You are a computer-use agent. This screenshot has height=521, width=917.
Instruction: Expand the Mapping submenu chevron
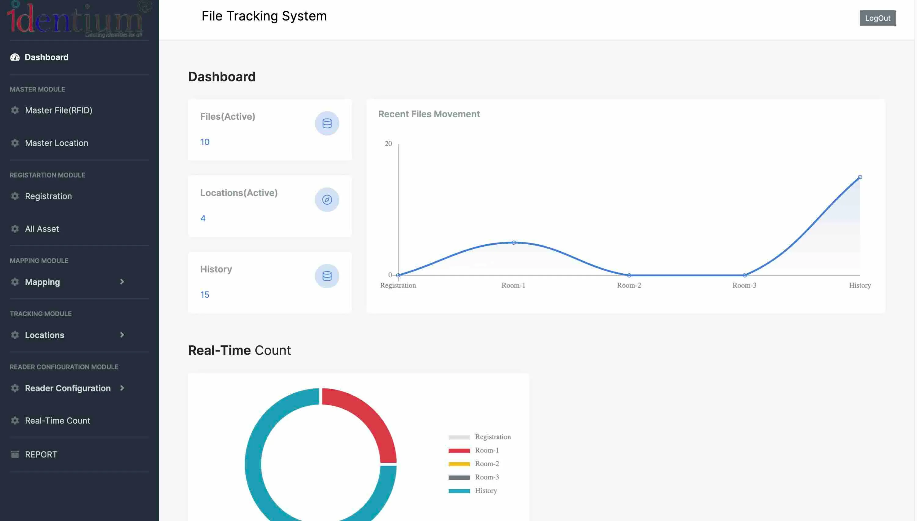click(x=122, y=282)
